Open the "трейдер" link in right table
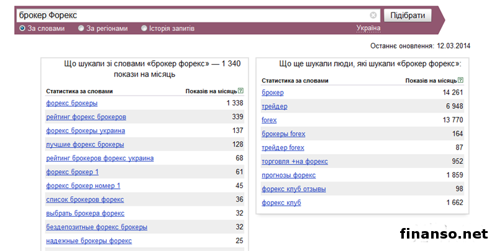The width and height of the screenshot is (497, 251). coord(275,106)
